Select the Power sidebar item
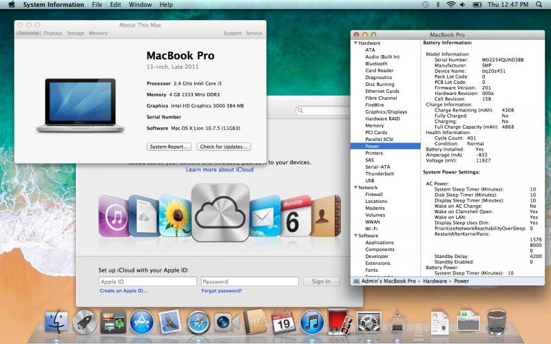551x344 pixels. tap(385, 146)
